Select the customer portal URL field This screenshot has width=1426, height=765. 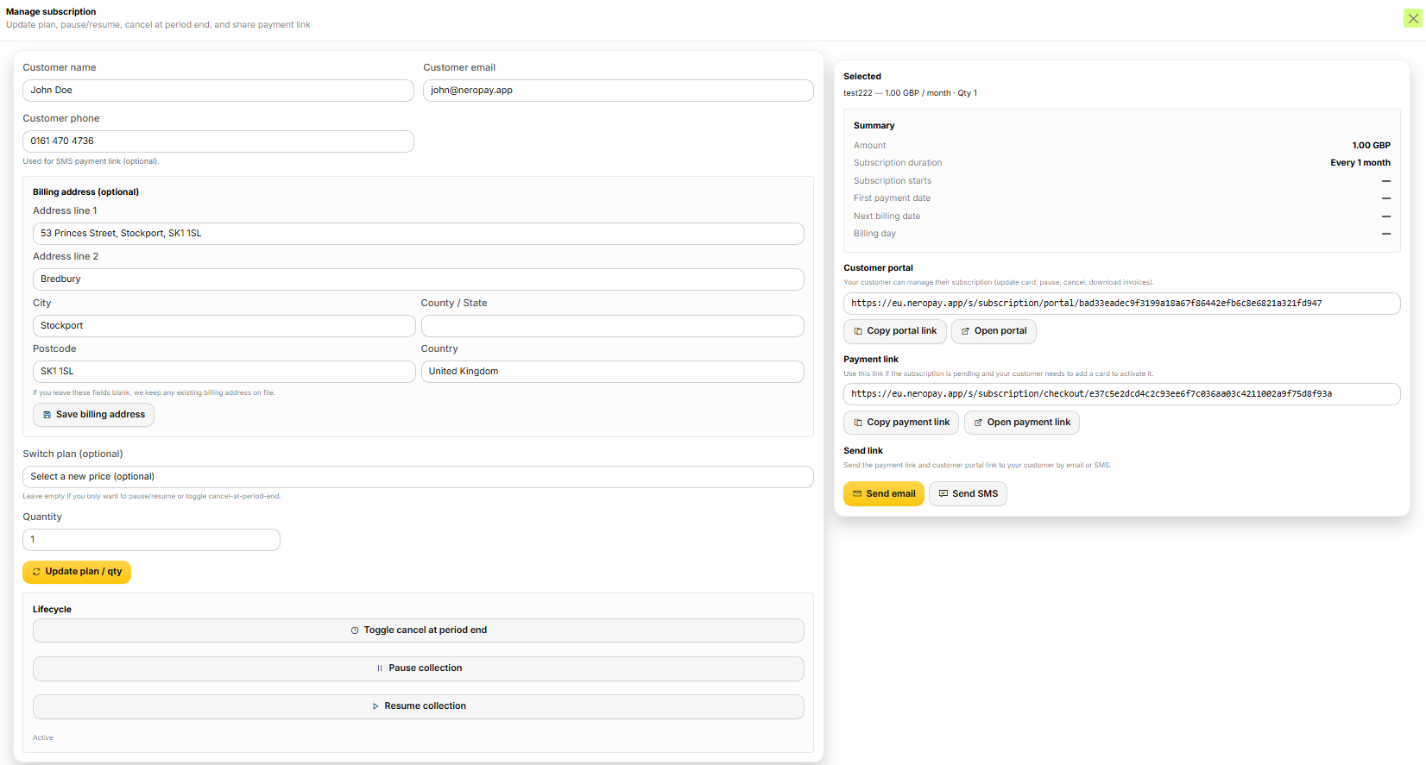pyautogui.click(x=1120, y=304)
